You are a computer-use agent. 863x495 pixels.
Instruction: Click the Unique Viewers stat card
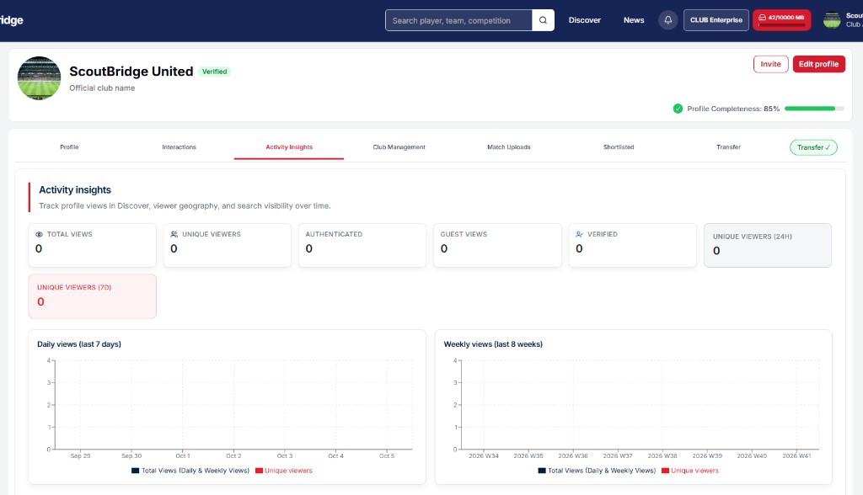point(228,245)
